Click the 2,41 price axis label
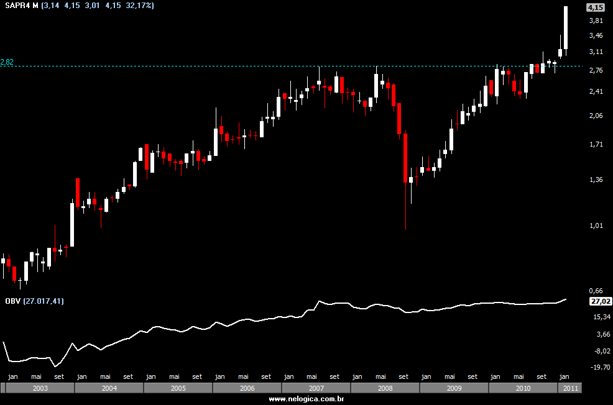613x405 pixels. 596,91
